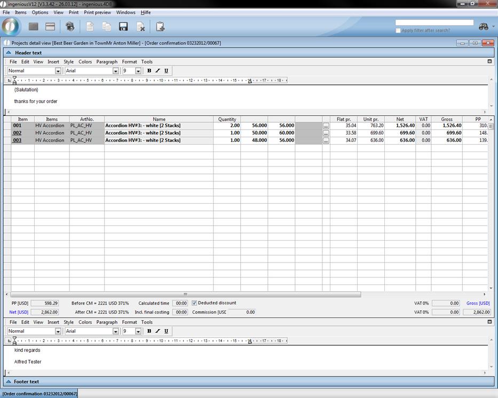Click the Gross [USD] link label
Image resolution: width=498 pixels, height=398 pixels.
tap(478, 304)
